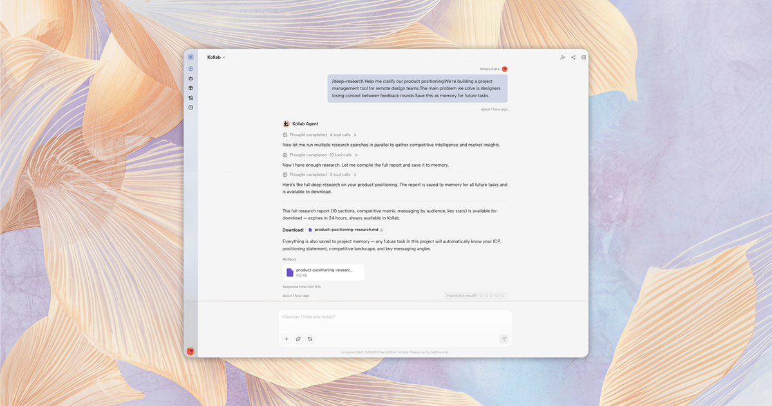Click the Kollab logo in the sidebar

(191, 57)
